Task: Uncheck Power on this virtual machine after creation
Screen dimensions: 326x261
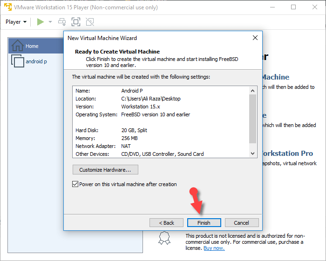Action: 75,184
